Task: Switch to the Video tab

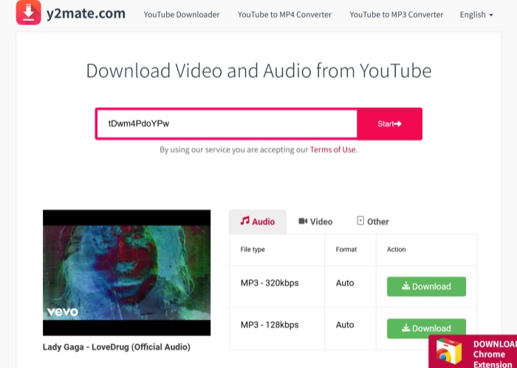Action: click(x=315, y=222)
